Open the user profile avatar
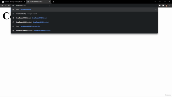Screen dimensions: 172x97 point(166,5)
